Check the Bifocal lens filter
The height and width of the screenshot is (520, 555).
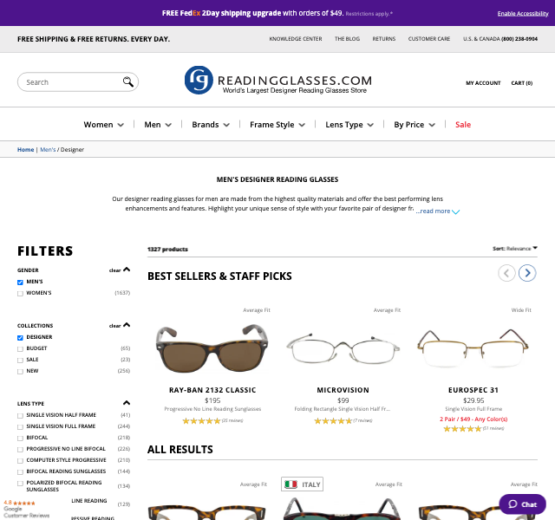[x=20, y=439]
